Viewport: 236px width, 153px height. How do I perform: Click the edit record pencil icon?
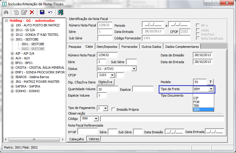[x=24, y=12]
